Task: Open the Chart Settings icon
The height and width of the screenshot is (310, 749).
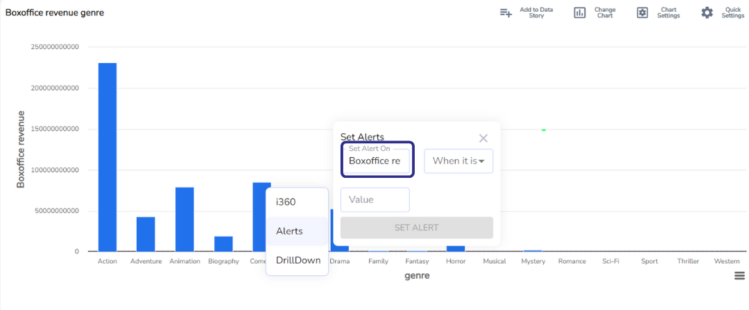Action: pyautogui.click(x=642, y=13)
